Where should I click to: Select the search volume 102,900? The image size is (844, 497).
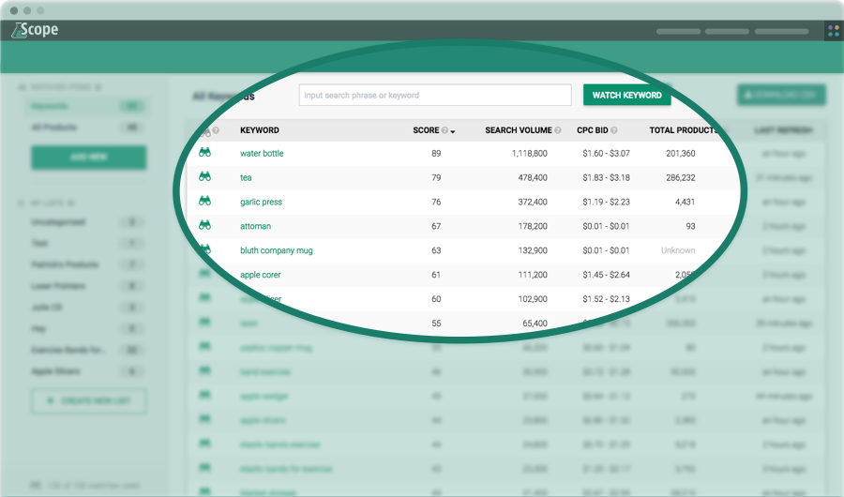point(533,299)
